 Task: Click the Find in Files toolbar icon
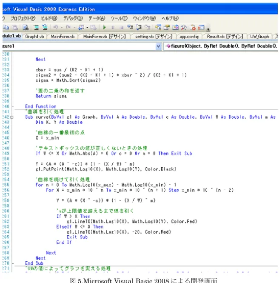pyautogui.click(x=26, y=27)
